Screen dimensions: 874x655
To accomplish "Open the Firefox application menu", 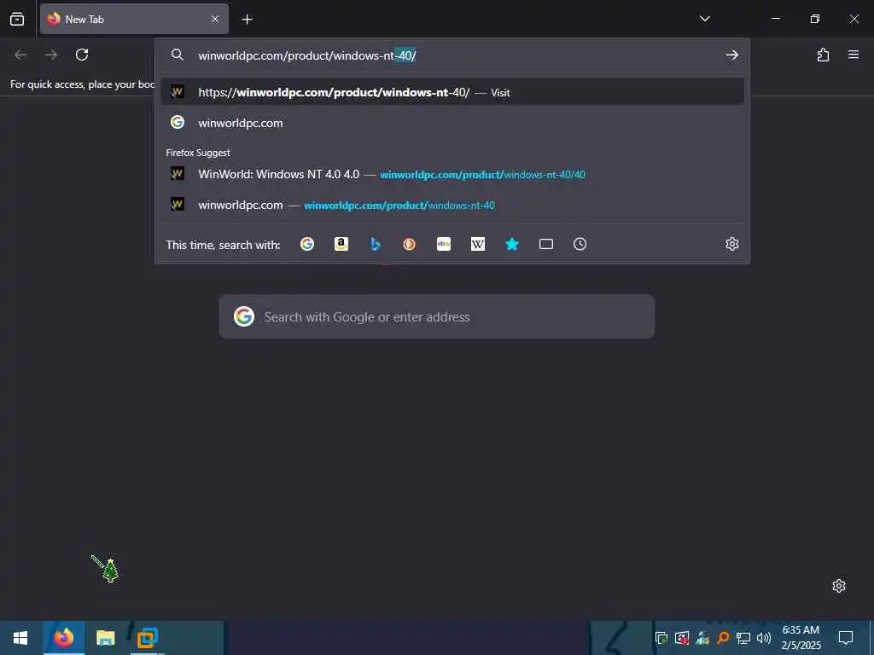I will coord(854,55).
